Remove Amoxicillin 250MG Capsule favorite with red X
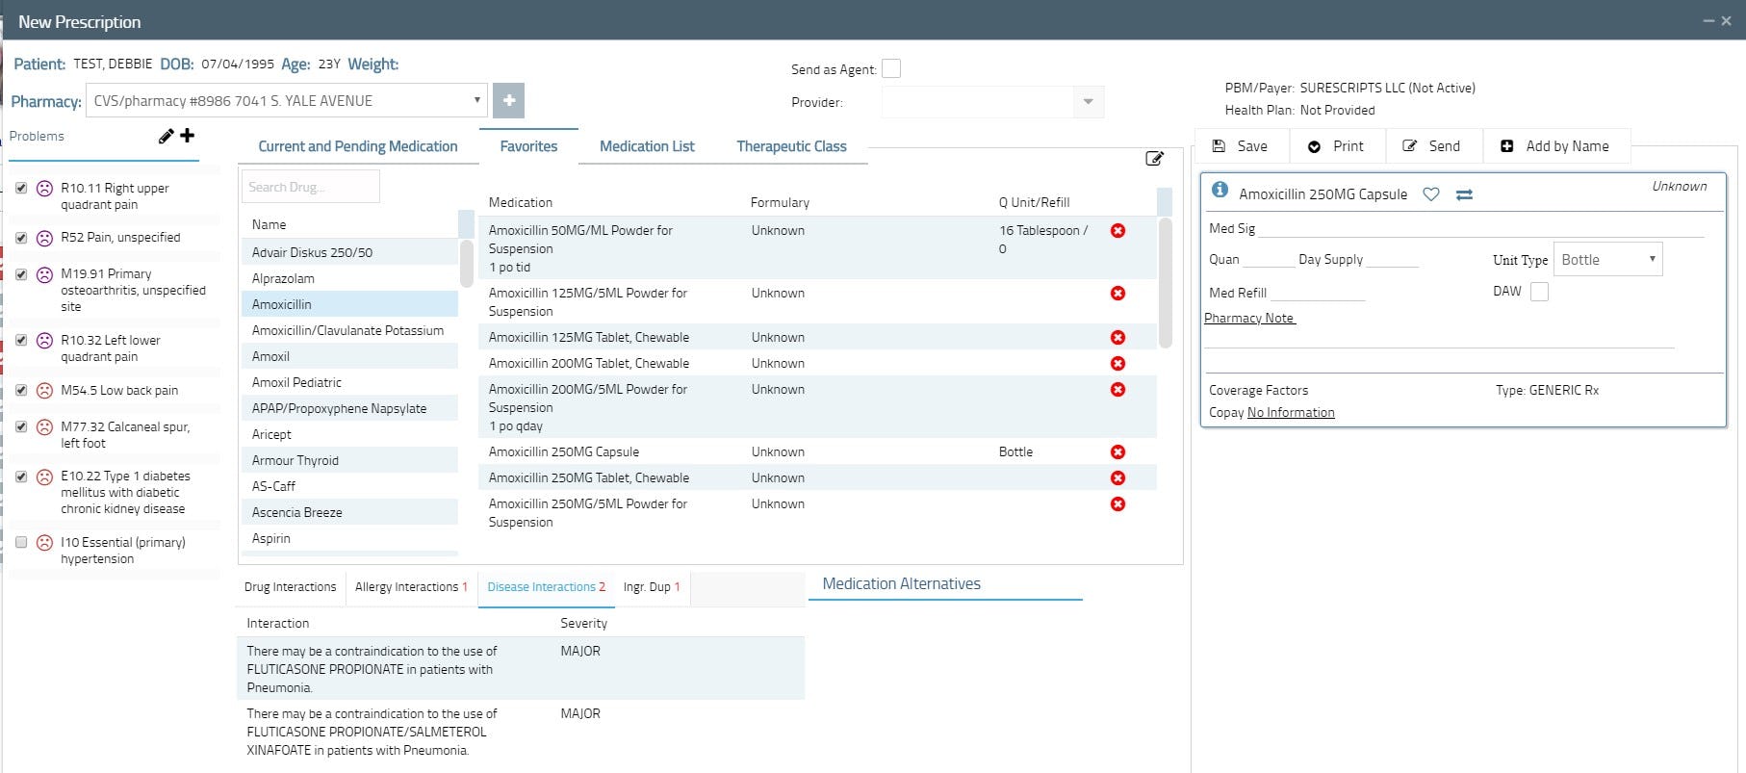 tap(1117, 451)
